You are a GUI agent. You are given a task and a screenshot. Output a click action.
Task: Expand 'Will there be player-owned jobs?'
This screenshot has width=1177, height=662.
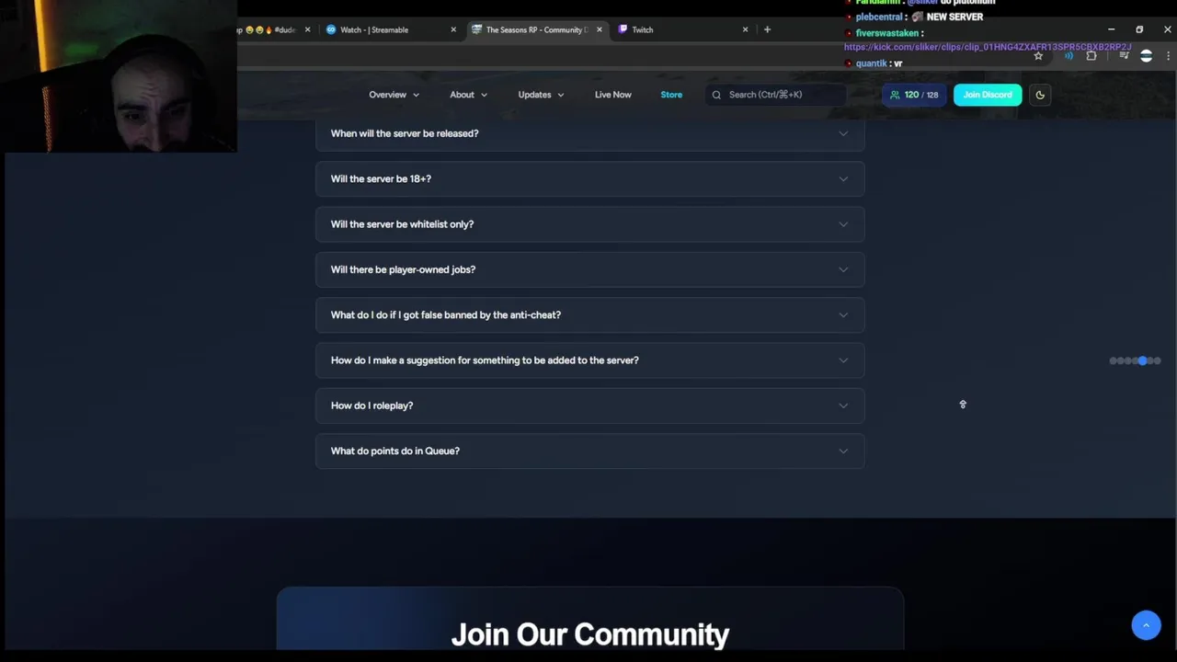(589, 269)
